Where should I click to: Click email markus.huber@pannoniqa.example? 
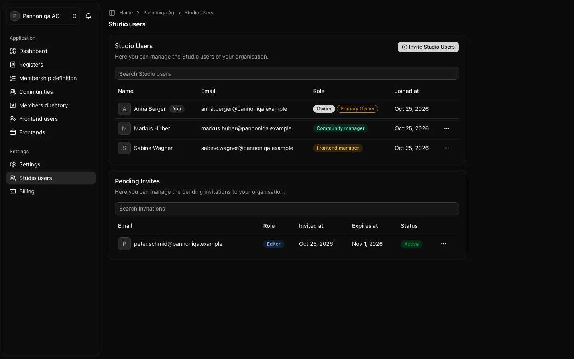[246, 128]
